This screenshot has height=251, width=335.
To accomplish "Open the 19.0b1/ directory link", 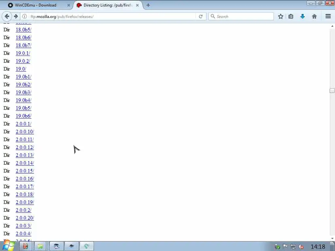I will 24,77.
